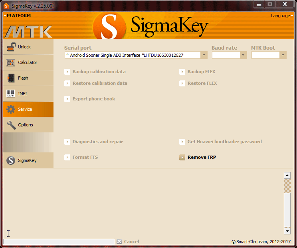Screen dimensions: 297x248
Task: Click the log scrollbar up arrow
Action: pyautogui.click(x=287, y=175)
